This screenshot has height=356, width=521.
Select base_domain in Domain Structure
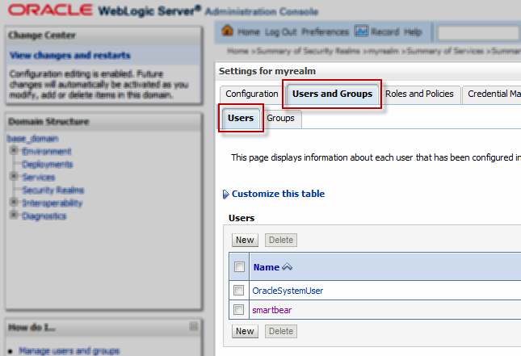(x=33, y=139)
